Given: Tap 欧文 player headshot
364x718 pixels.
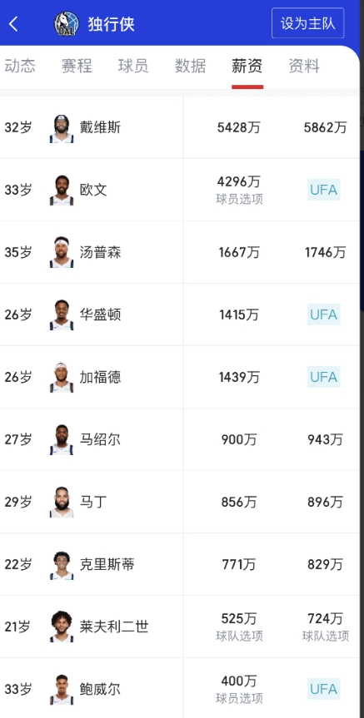Looking at the screenshot, I should [62, 191].
